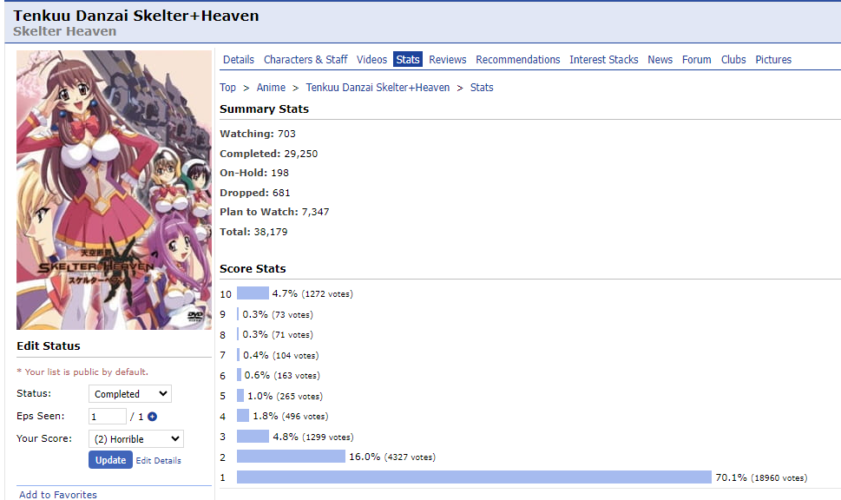Click the Top breadcrumb link
841x500 pixels.
[227, 88]
